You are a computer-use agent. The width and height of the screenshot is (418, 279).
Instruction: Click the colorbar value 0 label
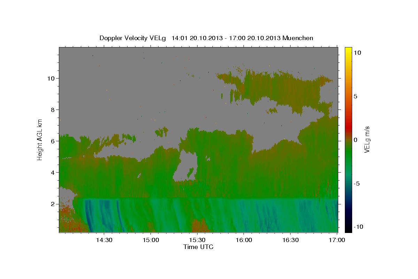(355, 140)
